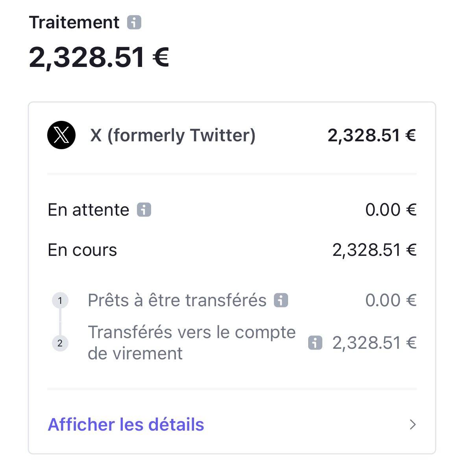Click the En cours amount 2,328.51 €
The image size is (464, 470).
374,250
